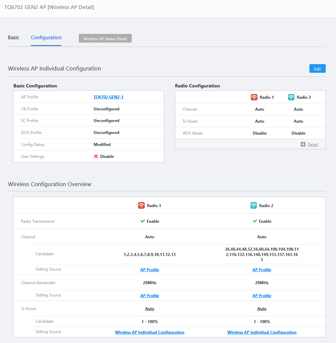Expand Radio Configuration using the Detail link

click(312, 145)
